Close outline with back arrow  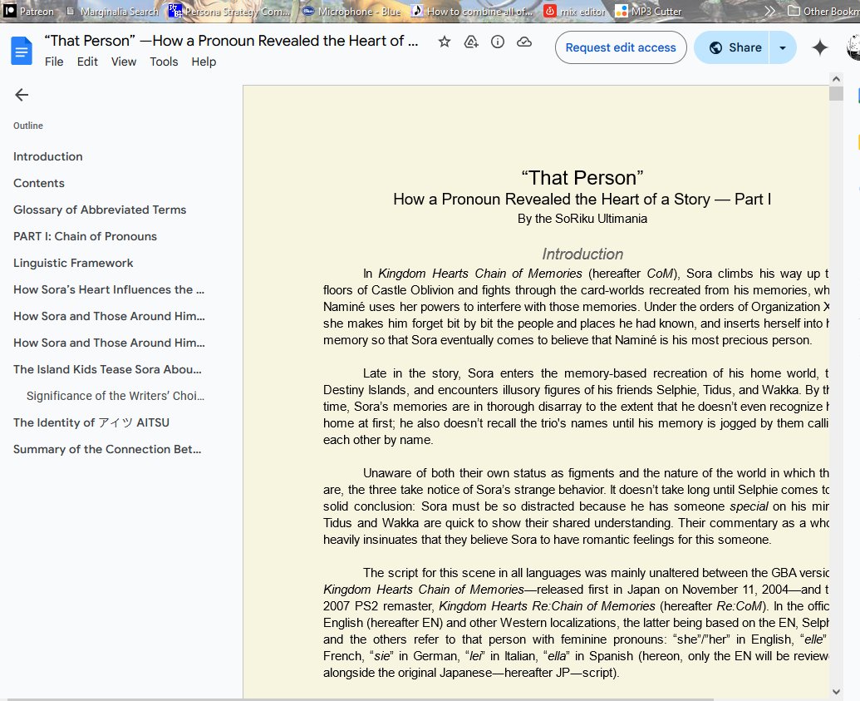click(22, 95)
